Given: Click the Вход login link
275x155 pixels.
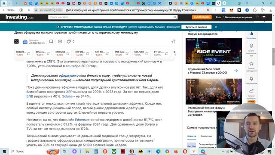Looking at the screenshot, I should 219,17.
